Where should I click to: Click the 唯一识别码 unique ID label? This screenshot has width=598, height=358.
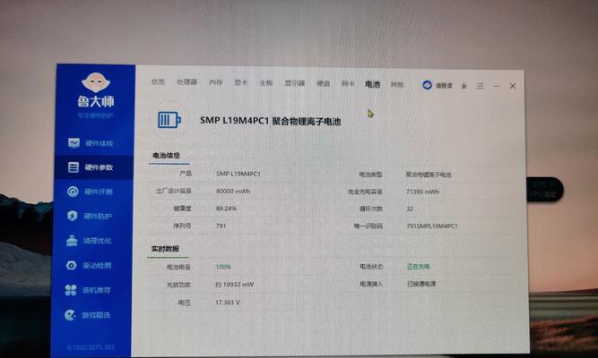pyautogui.click(x=368, y=226)
